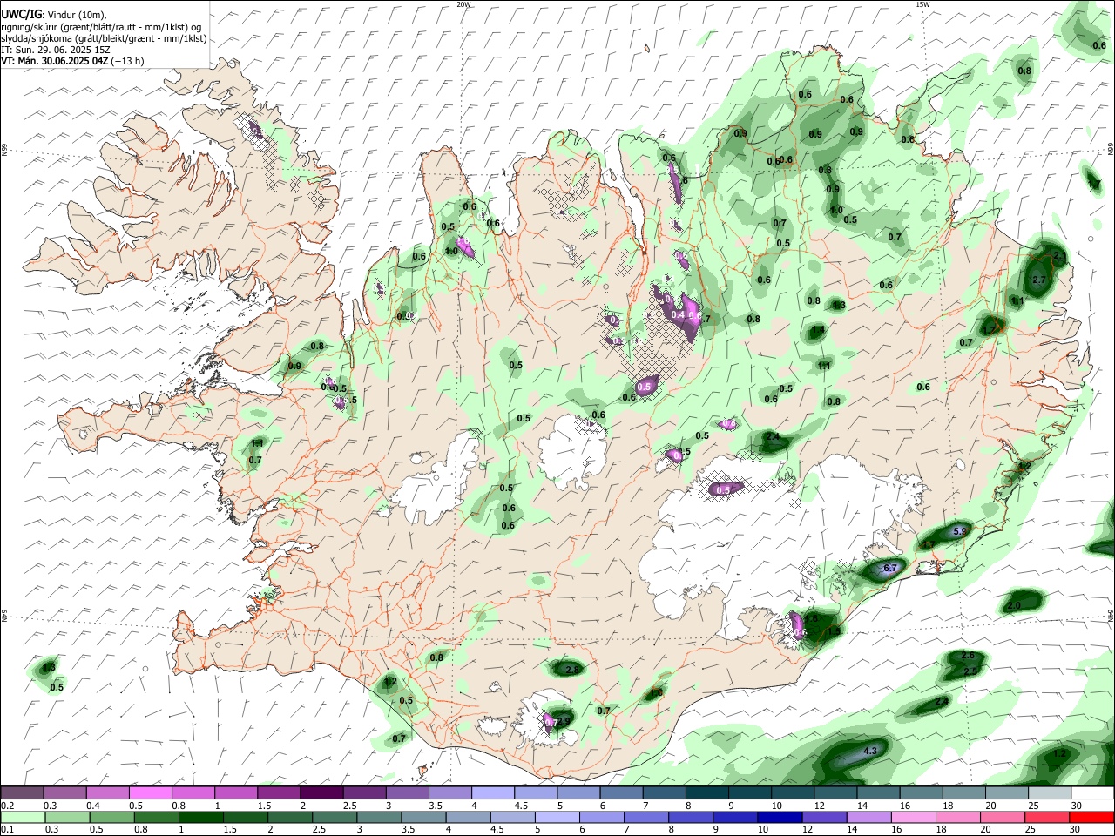Click the bright pink 0.5 sleet legend swatch
1115x836 pixels.
151,793
